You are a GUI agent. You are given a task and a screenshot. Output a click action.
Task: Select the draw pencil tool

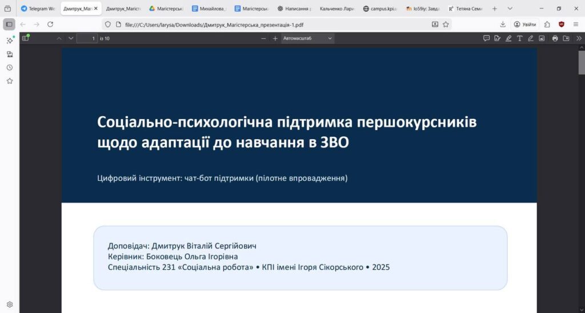pyautogui.click(x=531, y=38)
